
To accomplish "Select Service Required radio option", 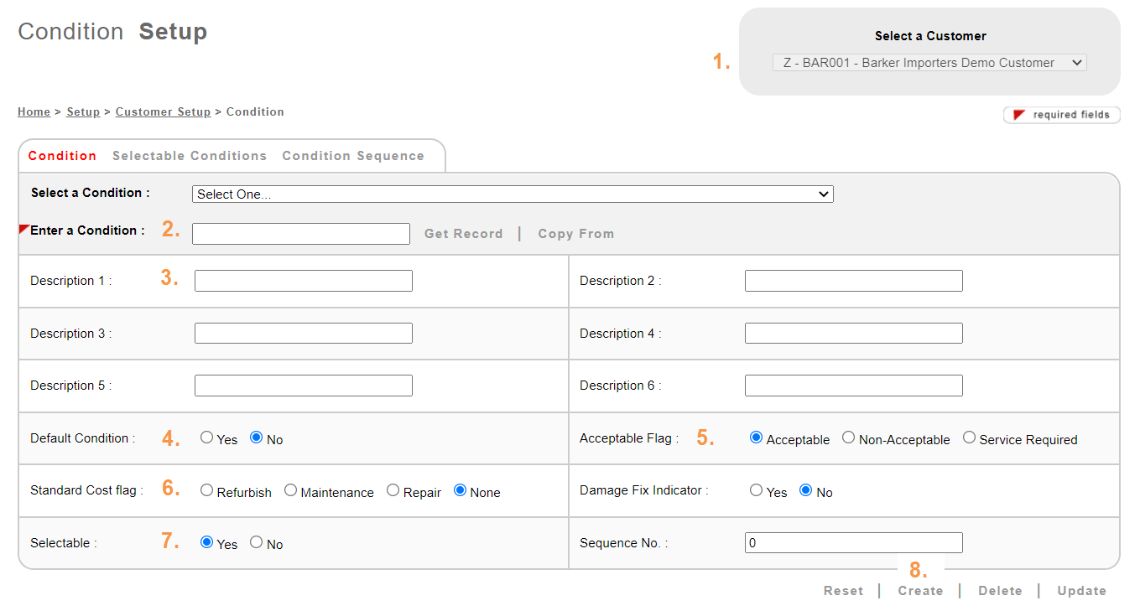I will 970,438.
